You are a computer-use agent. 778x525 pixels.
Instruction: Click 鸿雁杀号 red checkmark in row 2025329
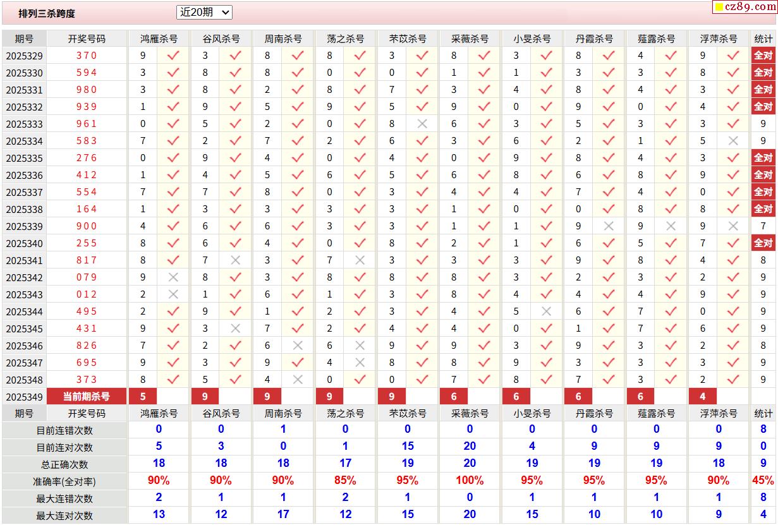(173, 56)
